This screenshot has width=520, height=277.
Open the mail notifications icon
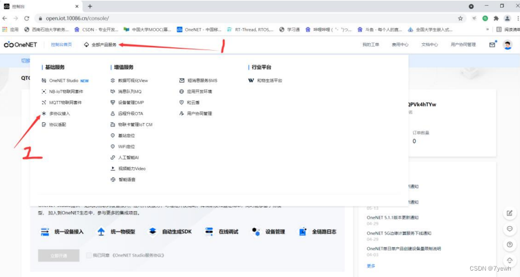(x=493, y=44)
